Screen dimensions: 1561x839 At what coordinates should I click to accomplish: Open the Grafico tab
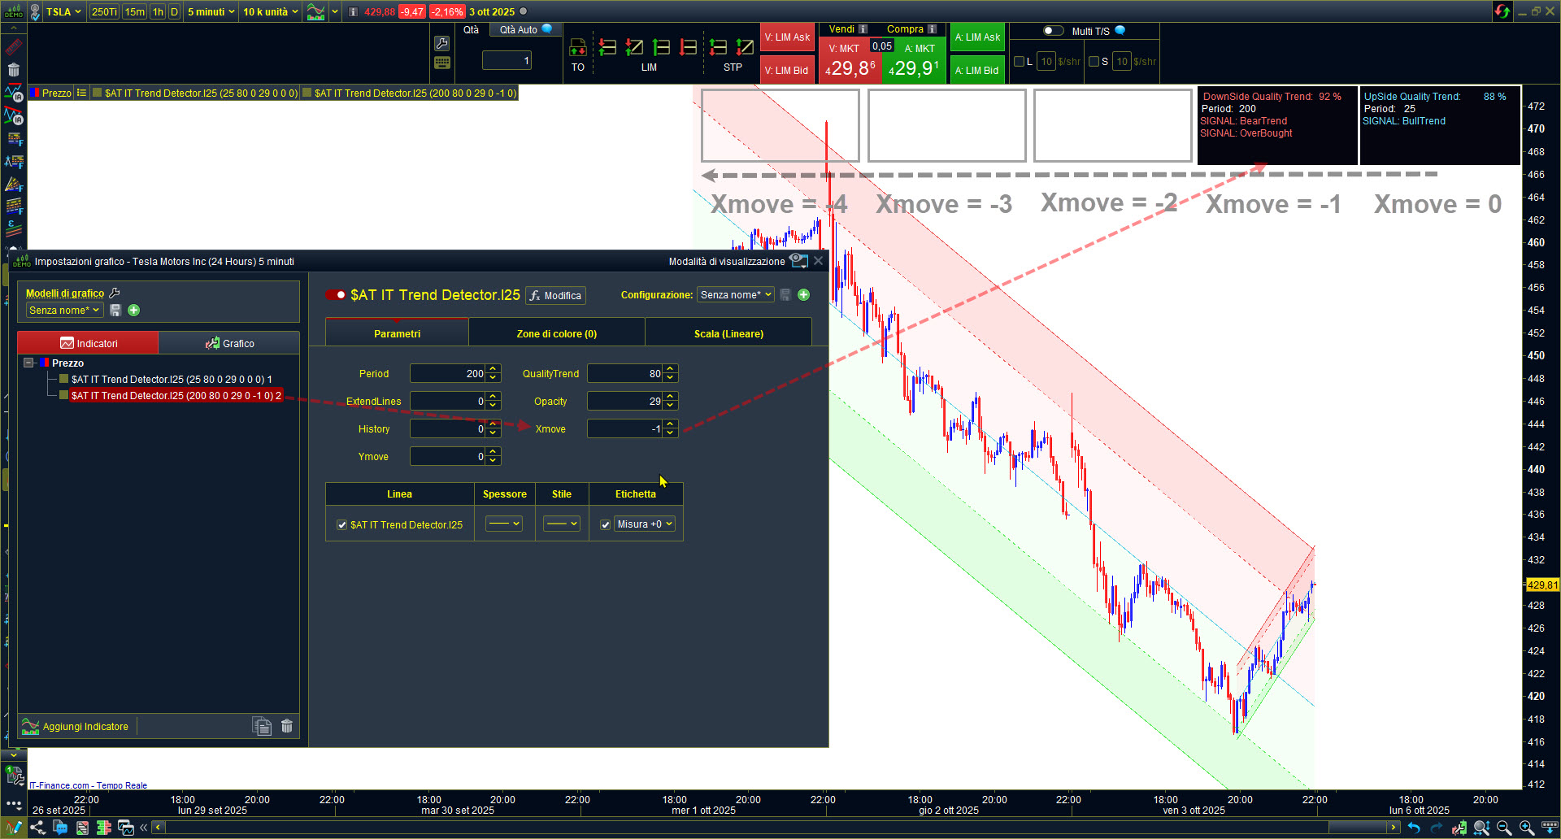pos(229,343)
